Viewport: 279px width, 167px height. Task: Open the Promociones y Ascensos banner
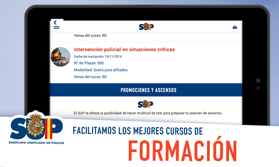(x=146, y=90)
